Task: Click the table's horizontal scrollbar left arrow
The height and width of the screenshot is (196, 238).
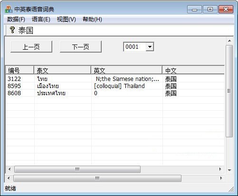Action: click(x=10, y=169)
